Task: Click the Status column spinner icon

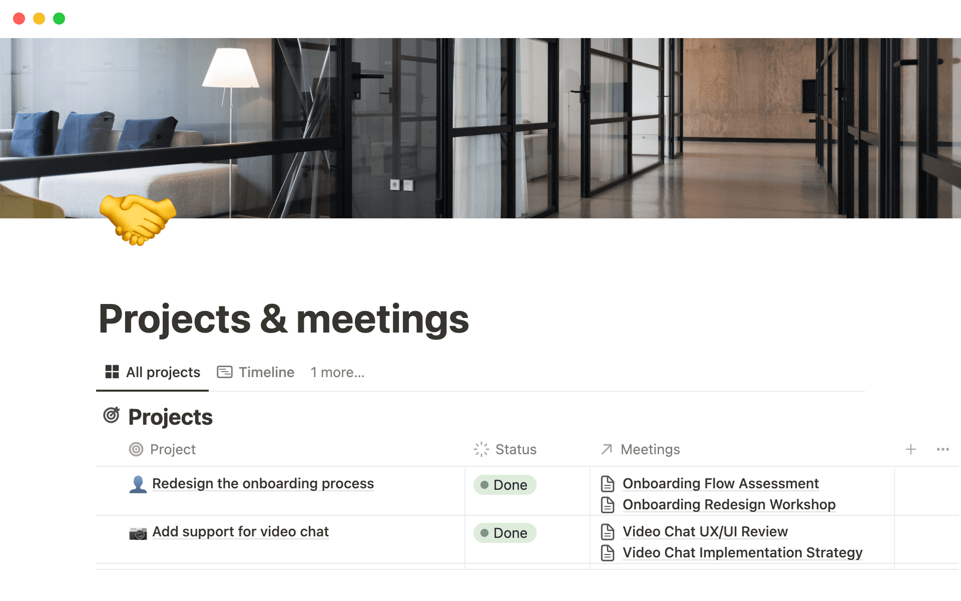Action: click(480, 449)
